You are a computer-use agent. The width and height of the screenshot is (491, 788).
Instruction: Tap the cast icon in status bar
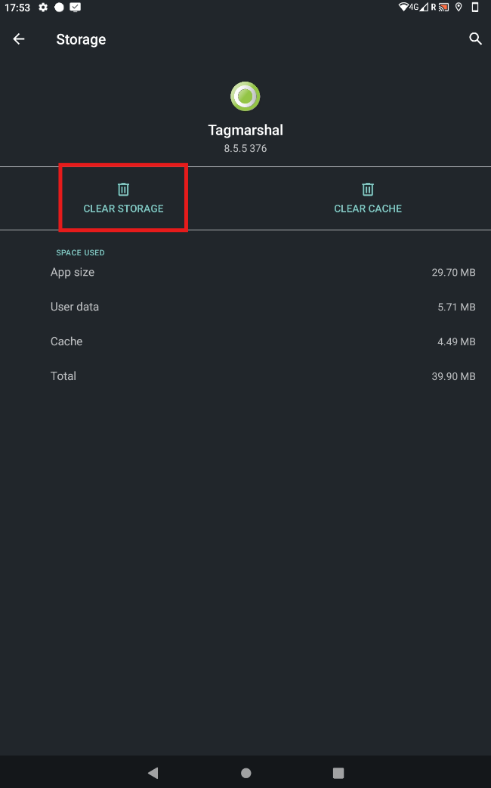tap(444, 7)
